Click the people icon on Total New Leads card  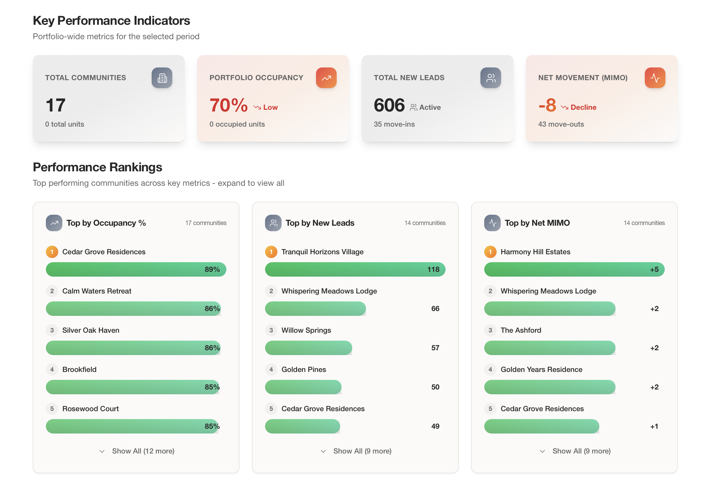tap(490, 78)
